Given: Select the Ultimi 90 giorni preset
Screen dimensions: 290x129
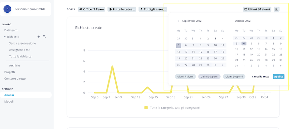Looking at the screenshot, I should [x=234, y=77].
